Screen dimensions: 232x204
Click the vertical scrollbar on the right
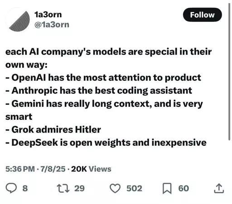click(229, 72)
